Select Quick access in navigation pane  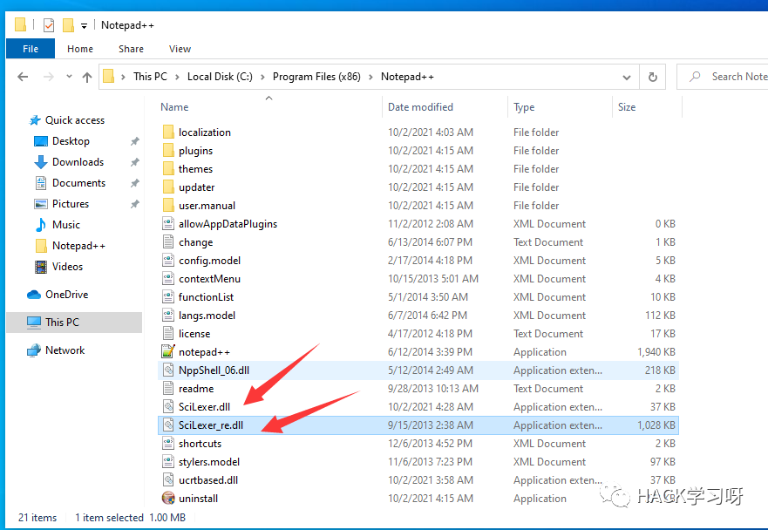click(x=74, y=120)
